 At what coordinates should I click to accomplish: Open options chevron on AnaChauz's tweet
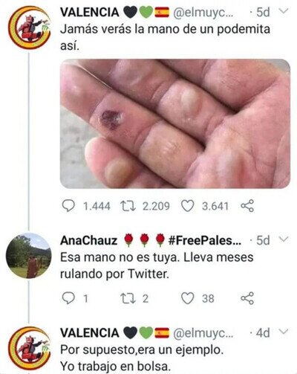pyautogui.click(x=284, y=239)
